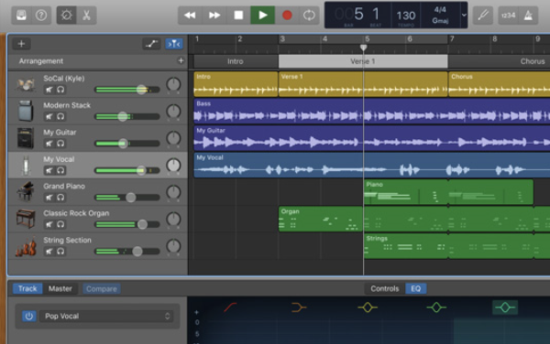Switch to the Track tab
Image resolution: width=550 pixels, height=344 pixels.
[27, 288]
